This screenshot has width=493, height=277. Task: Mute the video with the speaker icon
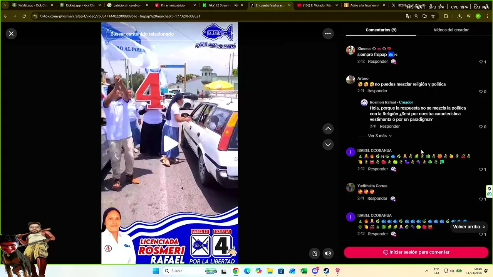[x=328, y=253]
